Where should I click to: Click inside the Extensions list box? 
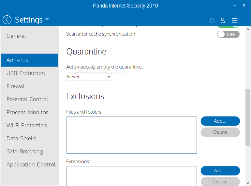[x=132, y=176]
